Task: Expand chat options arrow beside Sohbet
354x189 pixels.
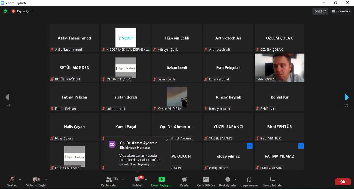Action: [146, 179]
